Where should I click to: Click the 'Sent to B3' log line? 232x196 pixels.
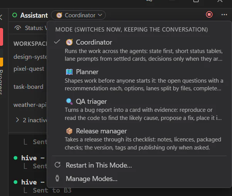[52, 190]
